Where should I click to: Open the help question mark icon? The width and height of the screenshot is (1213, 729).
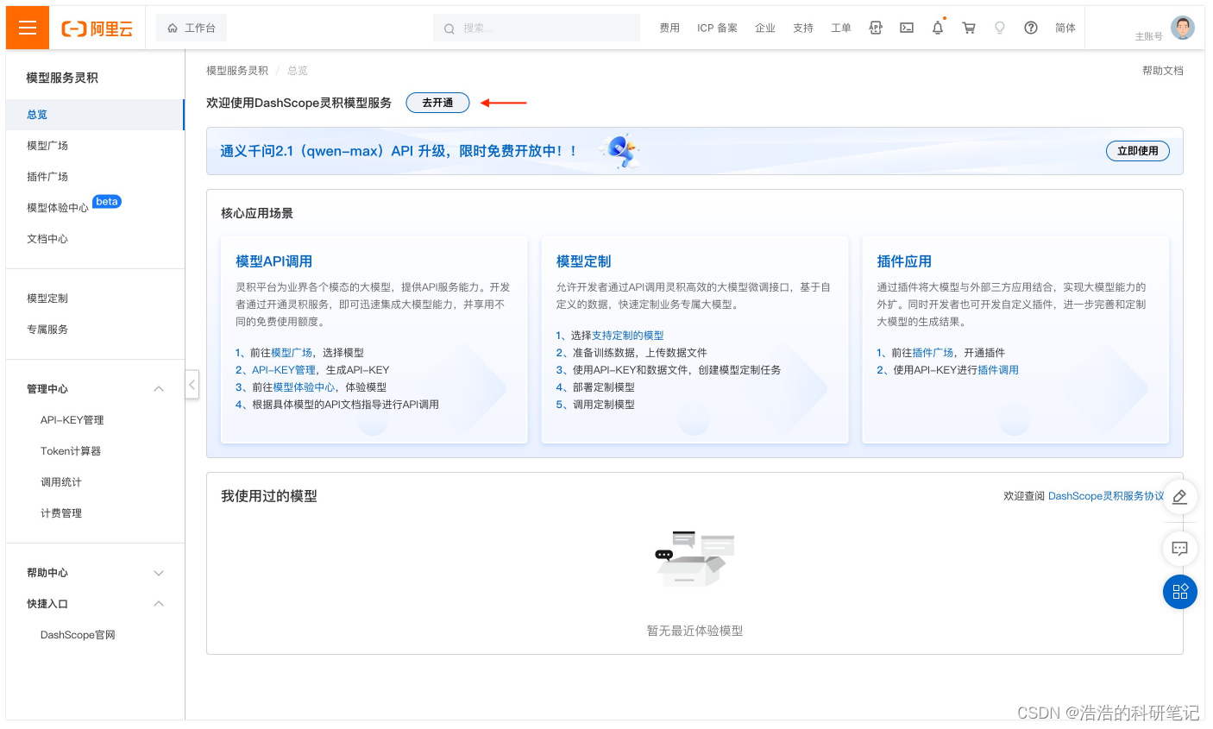point(1031,28)
